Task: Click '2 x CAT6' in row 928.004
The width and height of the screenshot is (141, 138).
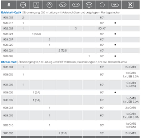Action: [x=131, y=67]
